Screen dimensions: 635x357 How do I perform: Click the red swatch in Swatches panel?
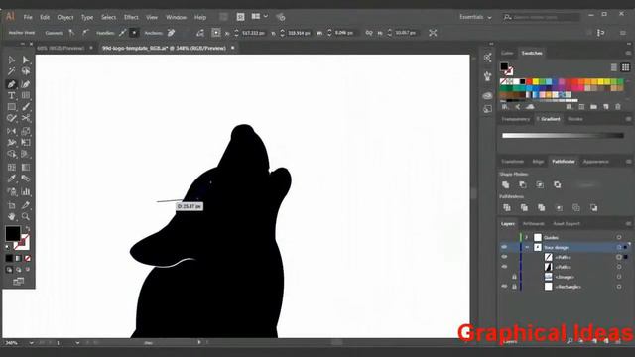tap(529, 81)
